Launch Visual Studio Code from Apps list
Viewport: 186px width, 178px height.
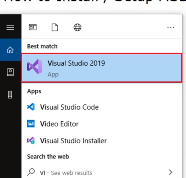point(102,107)
